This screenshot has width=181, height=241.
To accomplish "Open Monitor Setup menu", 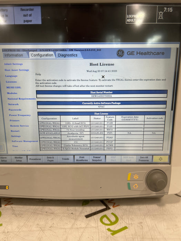I will 19,159.
